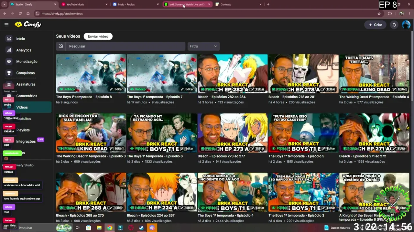Click title 'The Boys 1ª temporada - Episódio 3'
The height and width of the screenshot is (232, 414).
tap(296, 215)
